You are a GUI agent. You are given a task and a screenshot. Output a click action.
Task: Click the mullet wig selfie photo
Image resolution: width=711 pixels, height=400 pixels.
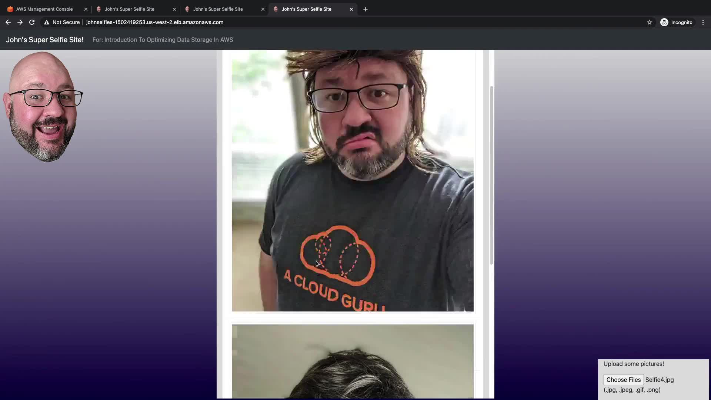tap(352, 181)
